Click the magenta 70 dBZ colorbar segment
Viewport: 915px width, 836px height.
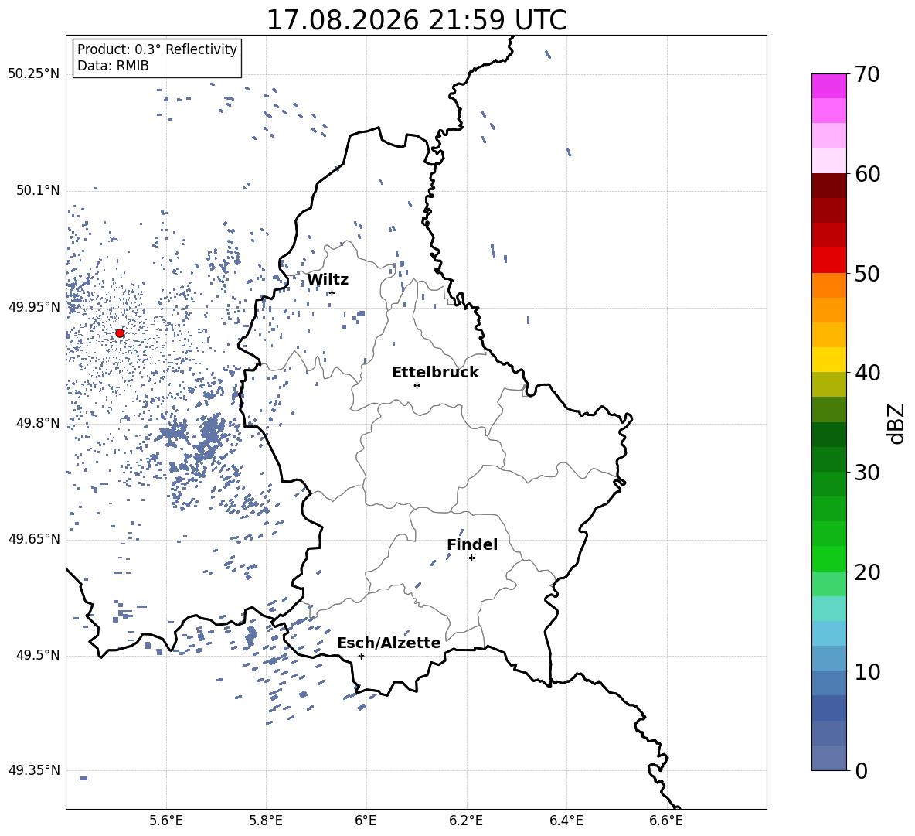pos(828,86)
